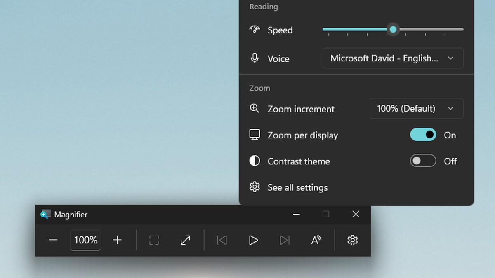Click the Zoom increment magnifier icon
This screenshot has height=278, width=495.
(255, 108)
